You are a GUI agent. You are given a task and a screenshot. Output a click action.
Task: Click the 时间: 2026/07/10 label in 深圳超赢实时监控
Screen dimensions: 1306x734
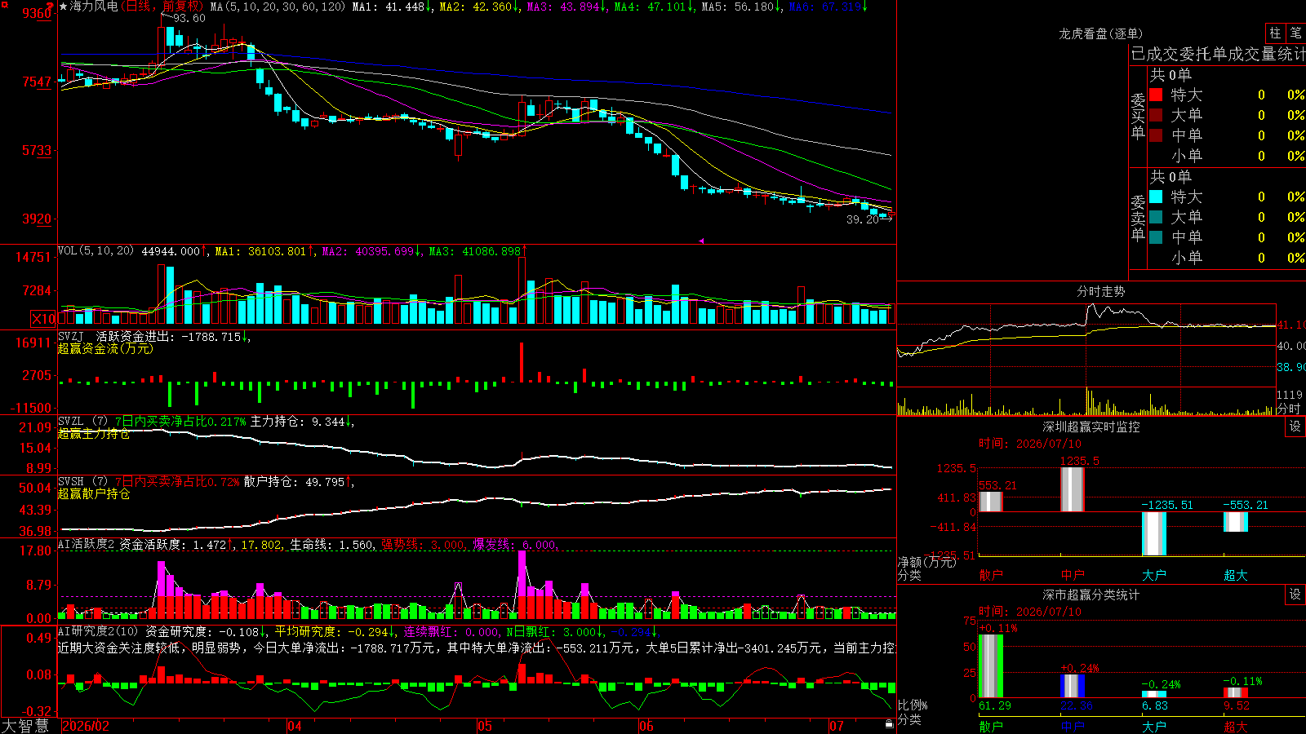1030,444
